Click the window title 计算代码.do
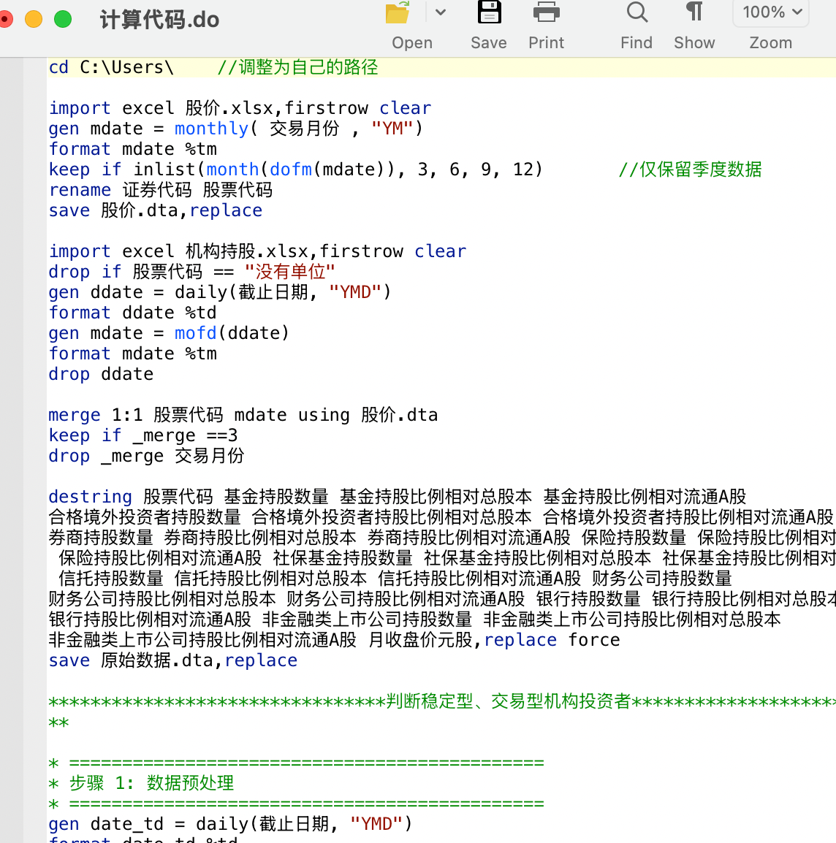836x843 pixels. pyautogui.click(x=159, y=20)
